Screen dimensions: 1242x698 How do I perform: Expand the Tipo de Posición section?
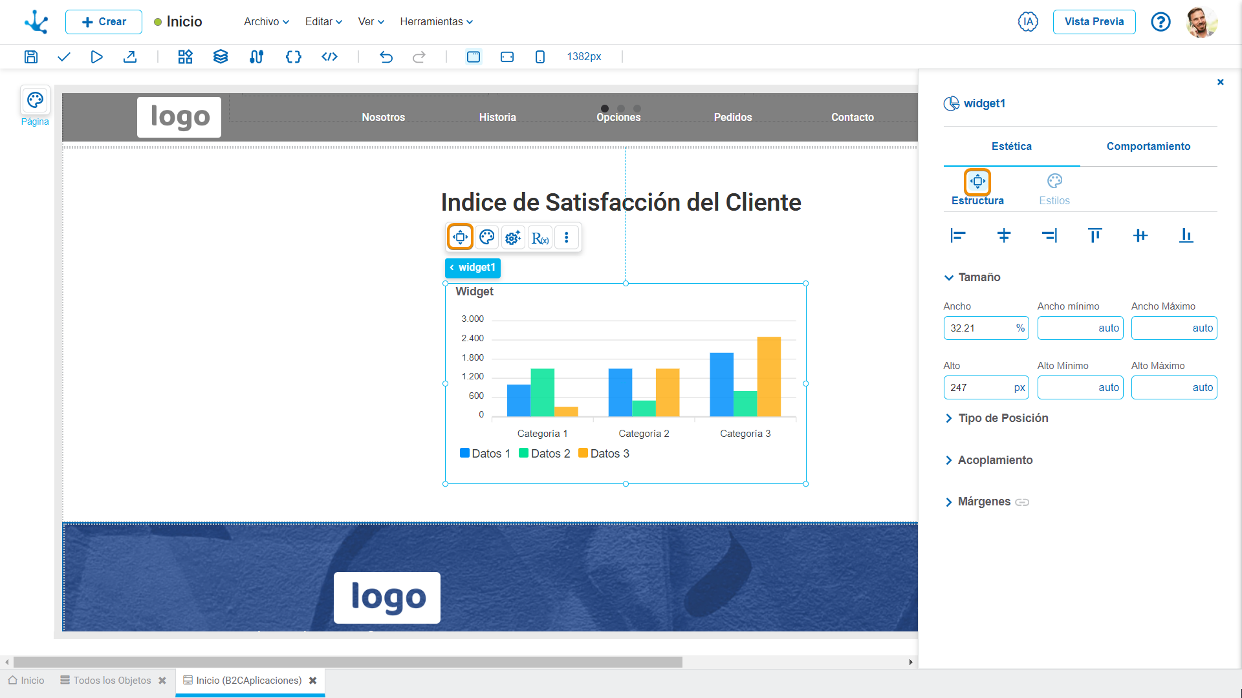[x=996, y=418]
